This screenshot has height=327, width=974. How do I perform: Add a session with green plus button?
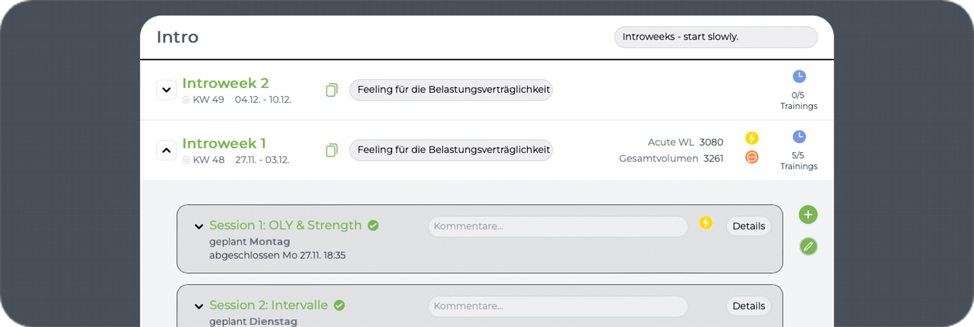click(808, 215)
